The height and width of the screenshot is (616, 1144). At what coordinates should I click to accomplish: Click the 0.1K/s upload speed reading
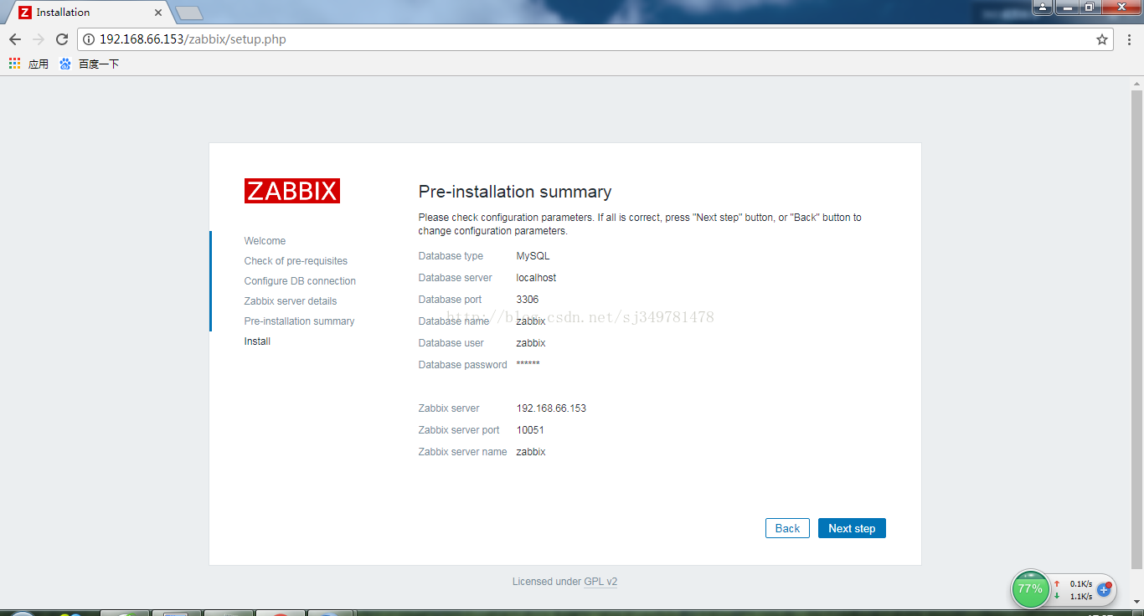tap(1080, 584)
